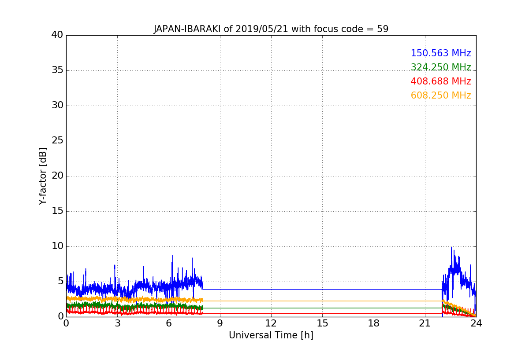Screen dimensions: 529x352
Task: Click the x-axis tick label 12
Action: point(271,323)
